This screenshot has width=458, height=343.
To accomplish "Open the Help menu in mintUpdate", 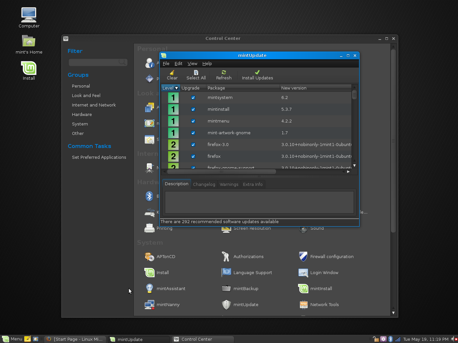I will [x=207, y=64].
